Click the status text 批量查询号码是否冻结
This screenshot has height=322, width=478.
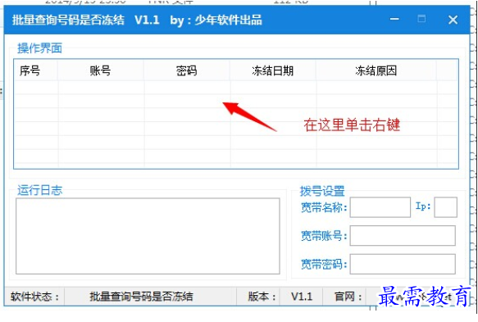[x=142, y=297]
